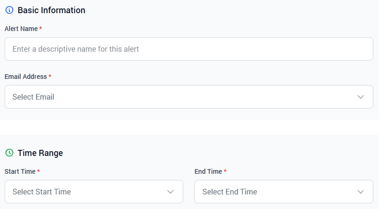Screen dimensions: 379x209
Task: Click the red asterisk after Start Time
Action: click(x=39, y=171)
